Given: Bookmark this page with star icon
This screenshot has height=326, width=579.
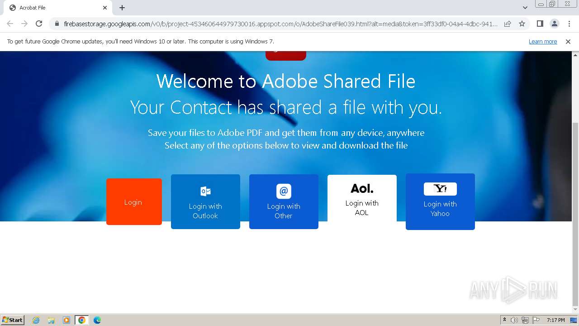Looking at the screenshot, I should [522, 24].
